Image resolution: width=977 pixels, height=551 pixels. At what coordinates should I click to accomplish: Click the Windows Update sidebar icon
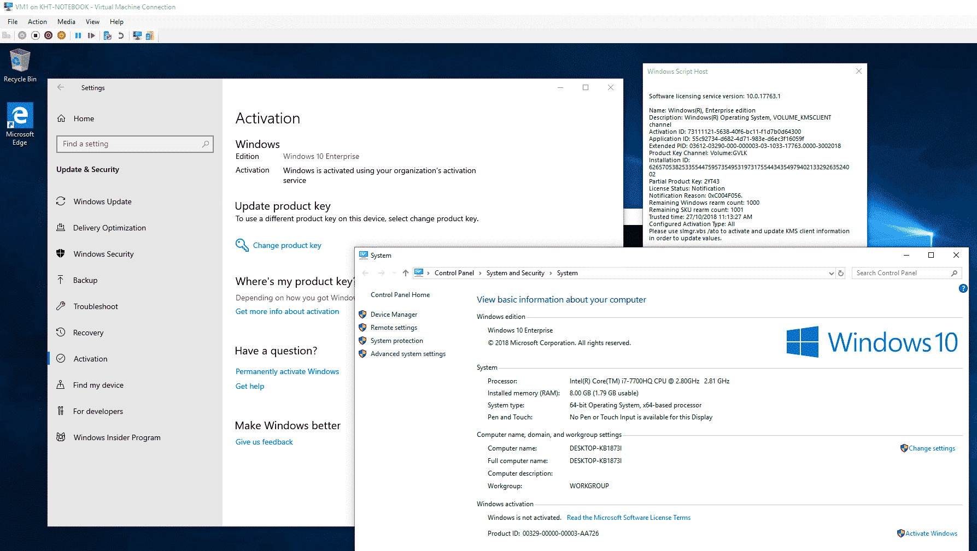coord(61,202)
